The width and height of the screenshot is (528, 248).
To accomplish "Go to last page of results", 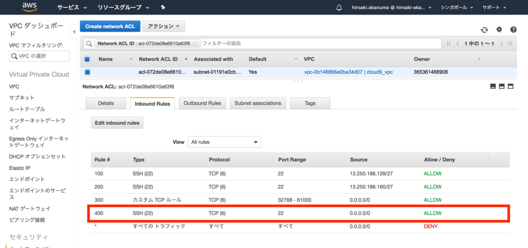I will (510, 43).
